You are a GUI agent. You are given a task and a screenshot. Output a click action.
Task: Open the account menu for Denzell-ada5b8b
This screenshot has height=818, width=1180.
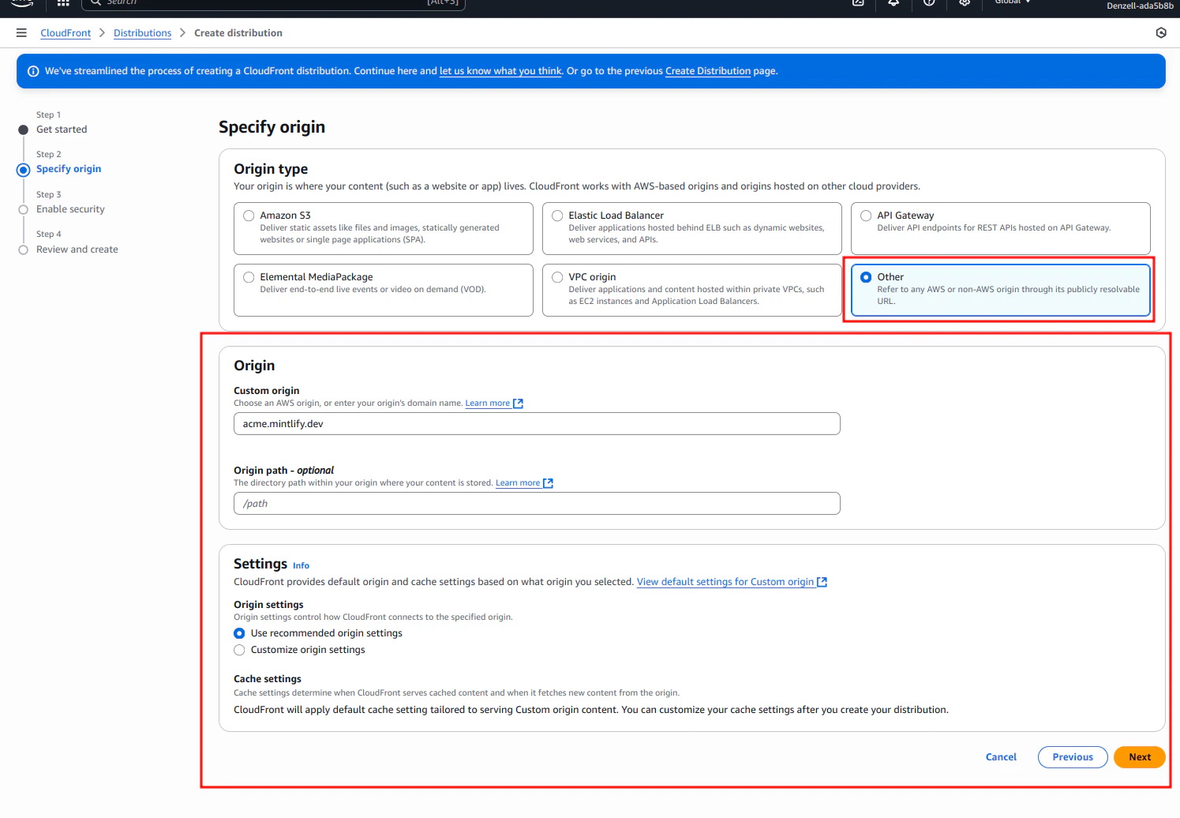(1139, 6)
